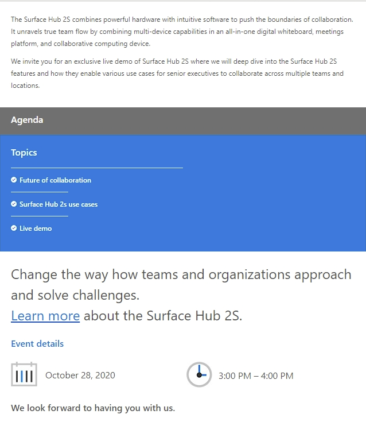Click the 'Change the way how teams' headline
The height and width of the screenshot is (426, 366).
181,285
